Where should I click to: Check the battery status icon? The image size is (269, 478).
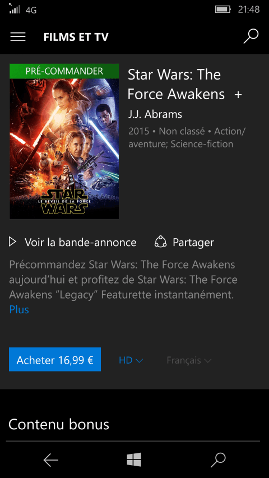223,10
